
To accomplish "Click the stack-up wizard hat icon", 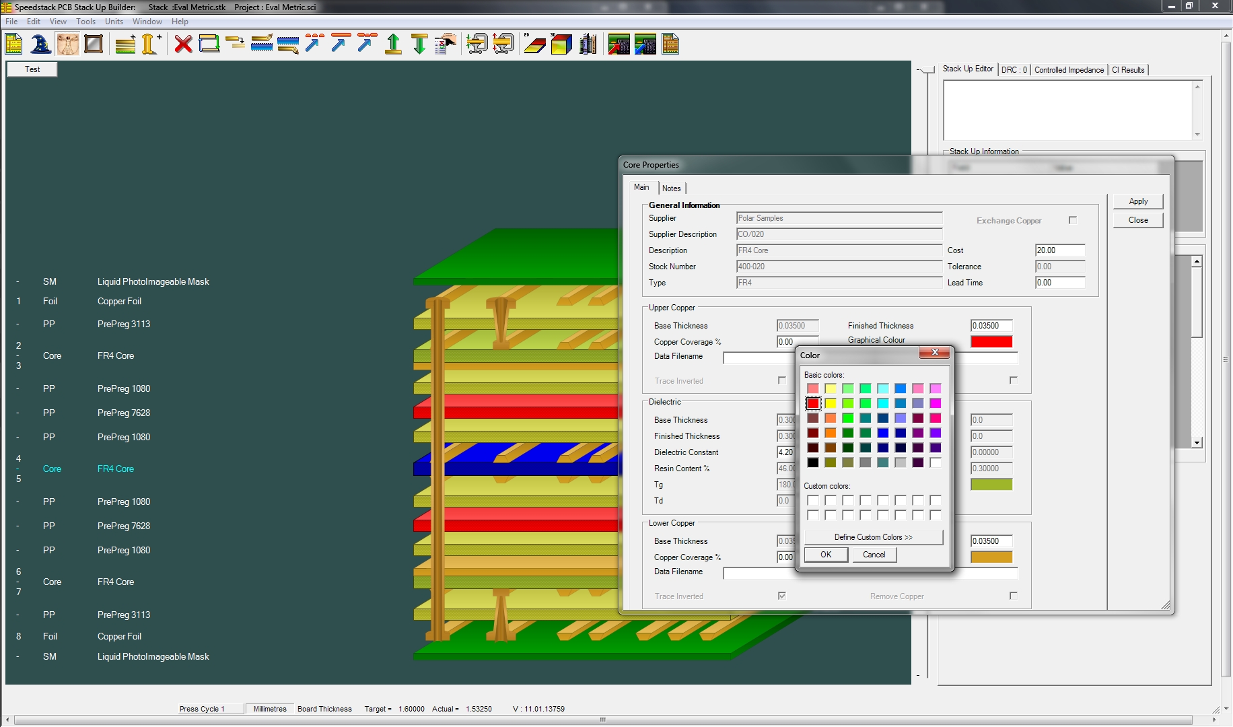I will 40,44.
